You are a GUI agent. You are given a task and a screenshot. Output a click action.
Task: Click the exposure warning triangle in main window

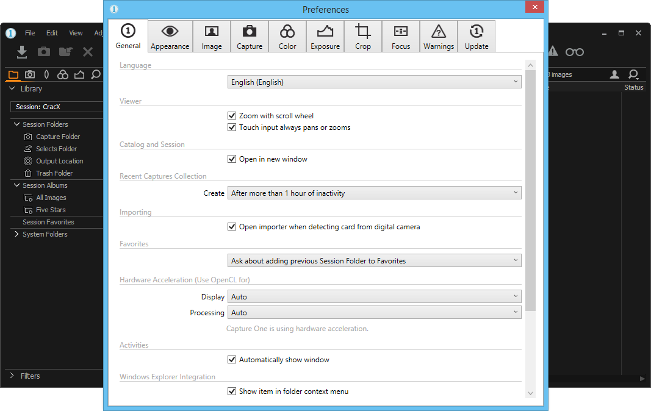(553, 51)
